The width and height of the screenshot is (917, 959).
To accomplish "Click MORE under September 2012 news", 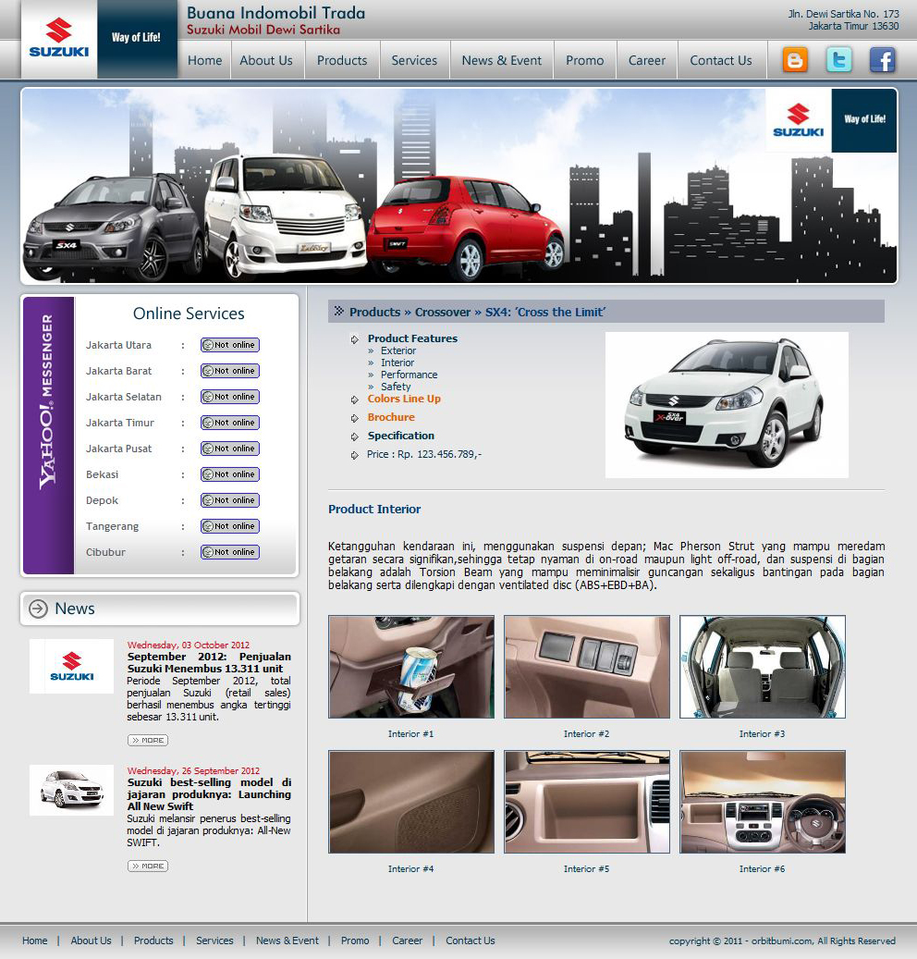I will coord(148,740).
